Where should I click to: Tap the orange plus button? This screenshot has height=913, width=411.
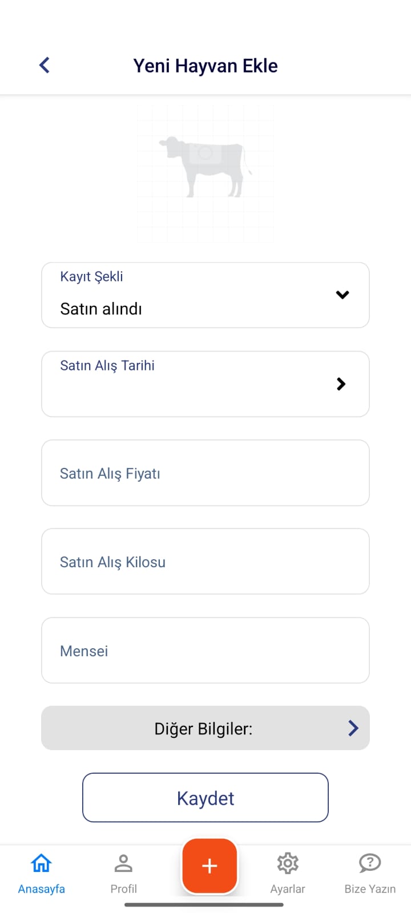pos(209,866)
